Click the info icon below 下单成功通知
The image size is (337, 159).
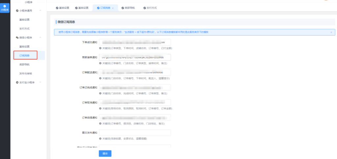[100, 48]
